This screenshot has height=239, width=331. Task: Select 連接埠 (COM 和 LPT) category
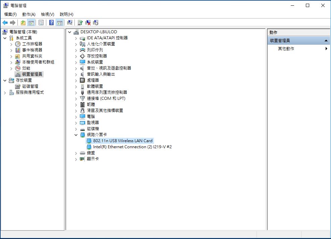click(x=106, y=98)
